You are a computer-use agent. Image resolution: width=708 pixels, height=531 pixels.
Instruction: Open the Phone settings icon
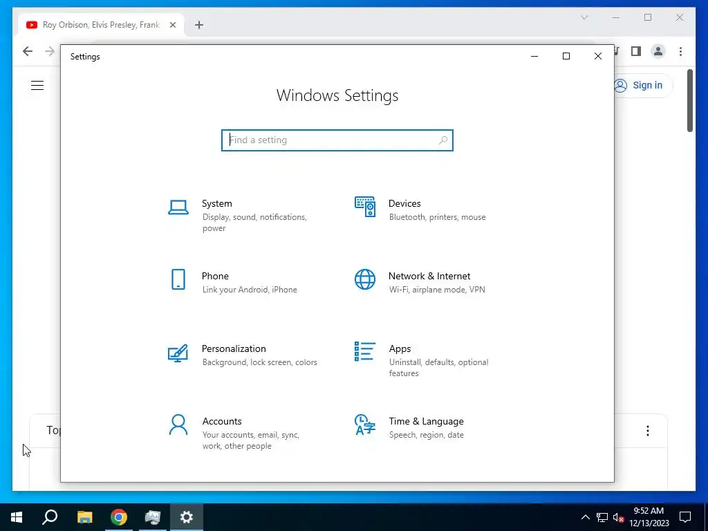[x=178, y=279]
